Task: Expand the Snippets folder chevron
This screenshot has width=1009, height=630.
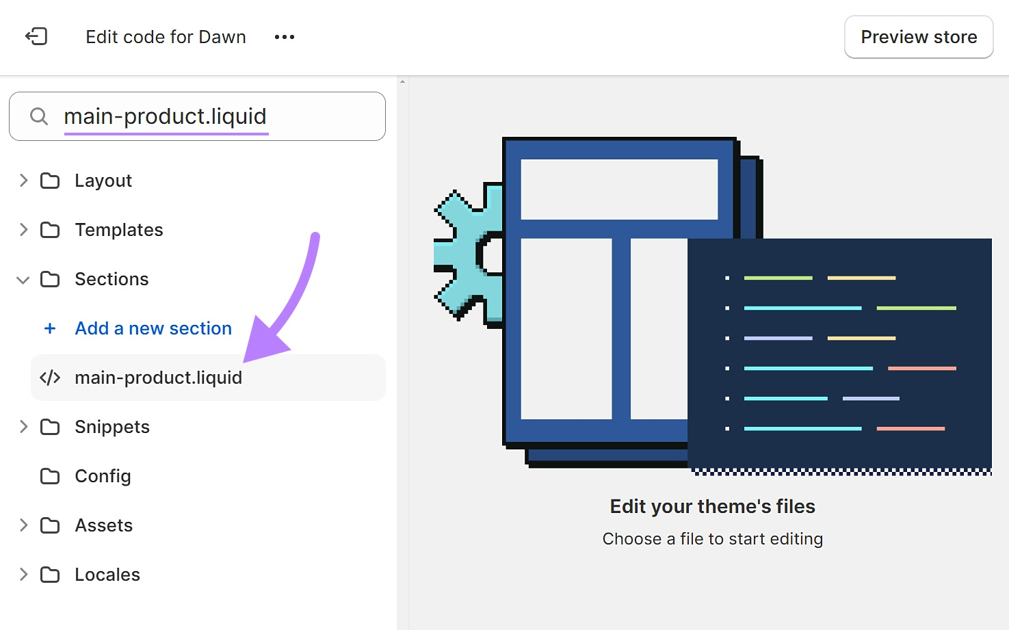Action: (x=23, y=427)
